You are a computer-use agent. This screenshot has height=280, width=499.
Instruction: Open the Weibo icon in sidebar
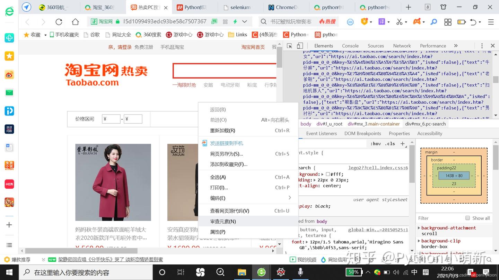click(9, 74)
